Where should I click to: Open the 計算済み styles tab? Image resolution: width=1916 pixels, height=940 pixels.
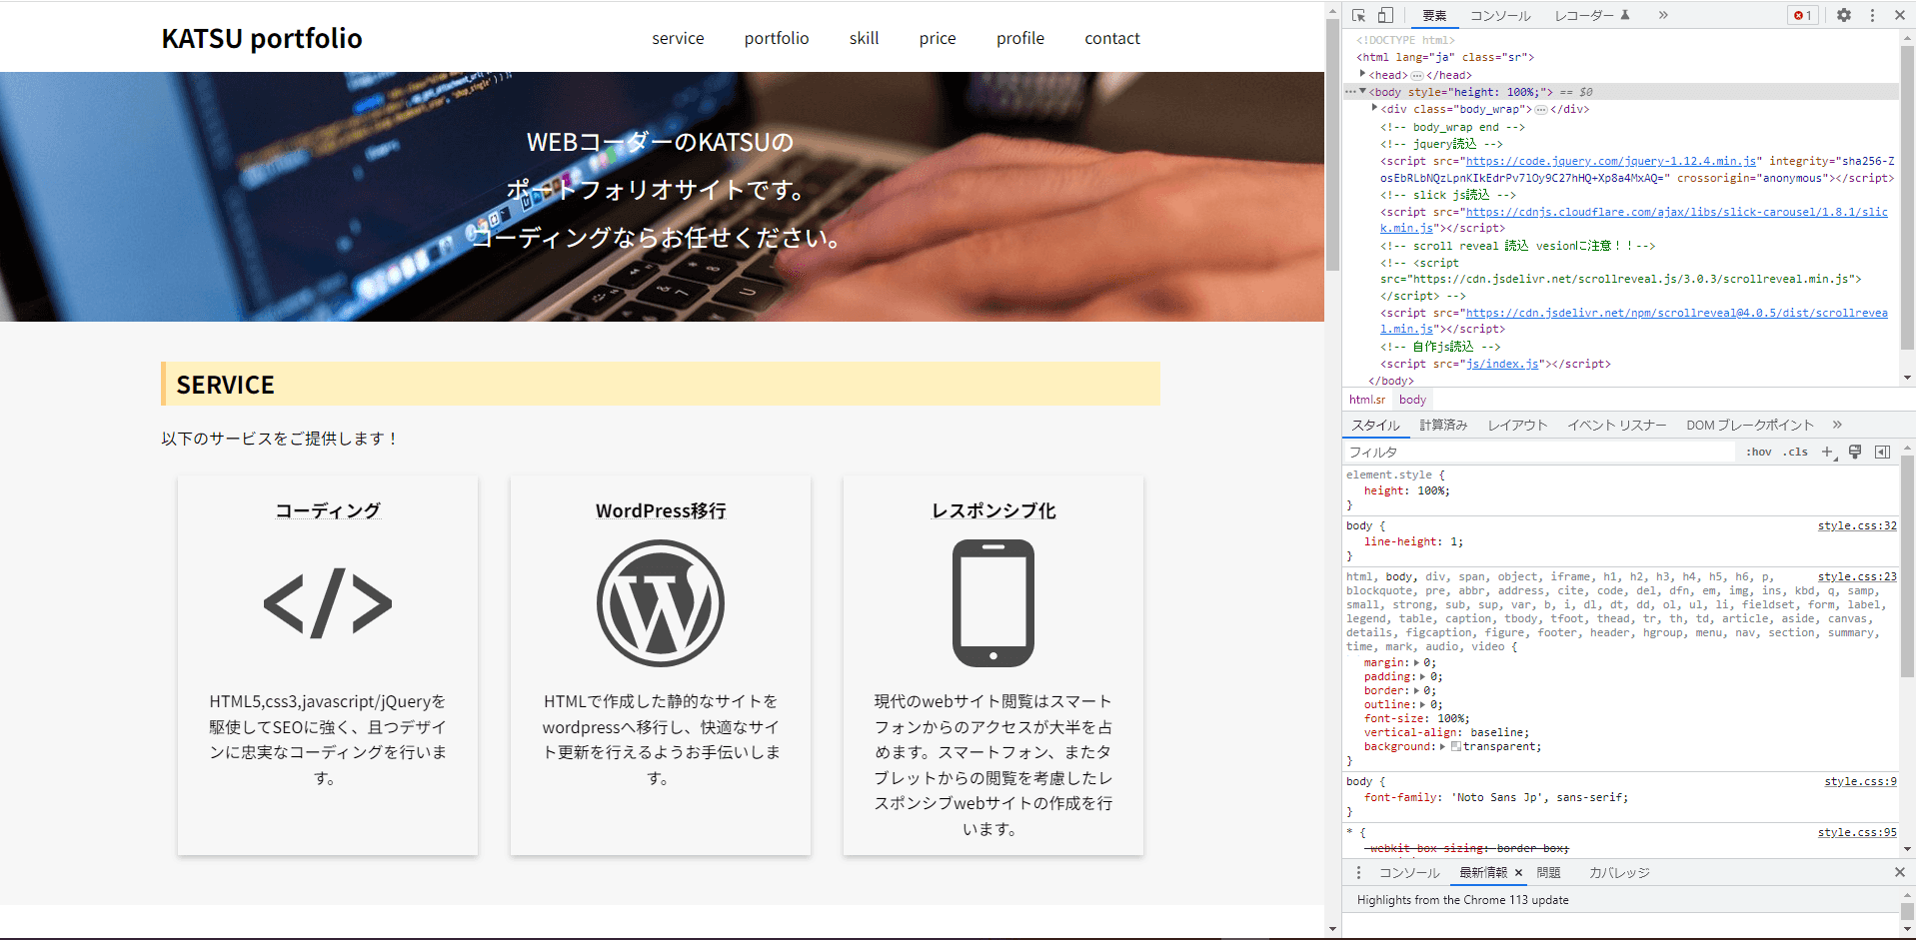pos(1443,426)
